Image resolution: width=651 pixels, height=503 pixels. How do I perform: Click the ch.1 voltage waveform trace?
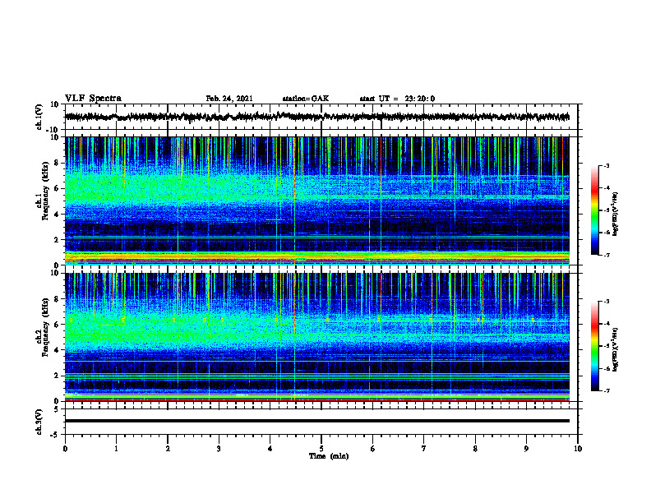pos(317,117)
